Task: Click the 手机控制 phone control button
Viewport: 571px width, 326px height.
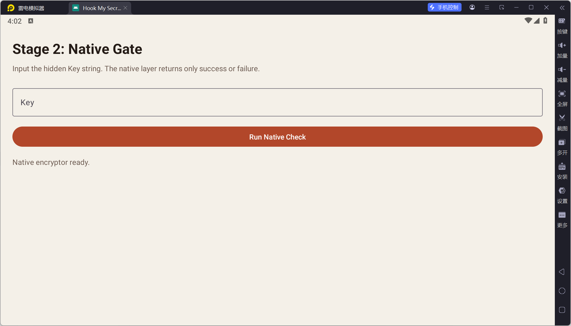Action: (x=444, y=8)
